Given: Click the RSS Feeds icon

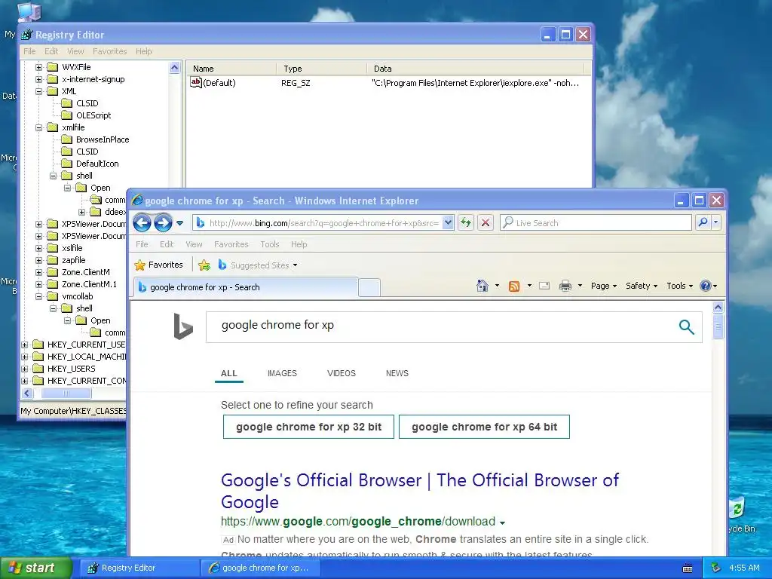Looking at the screenshot, I should pos(514,286).
